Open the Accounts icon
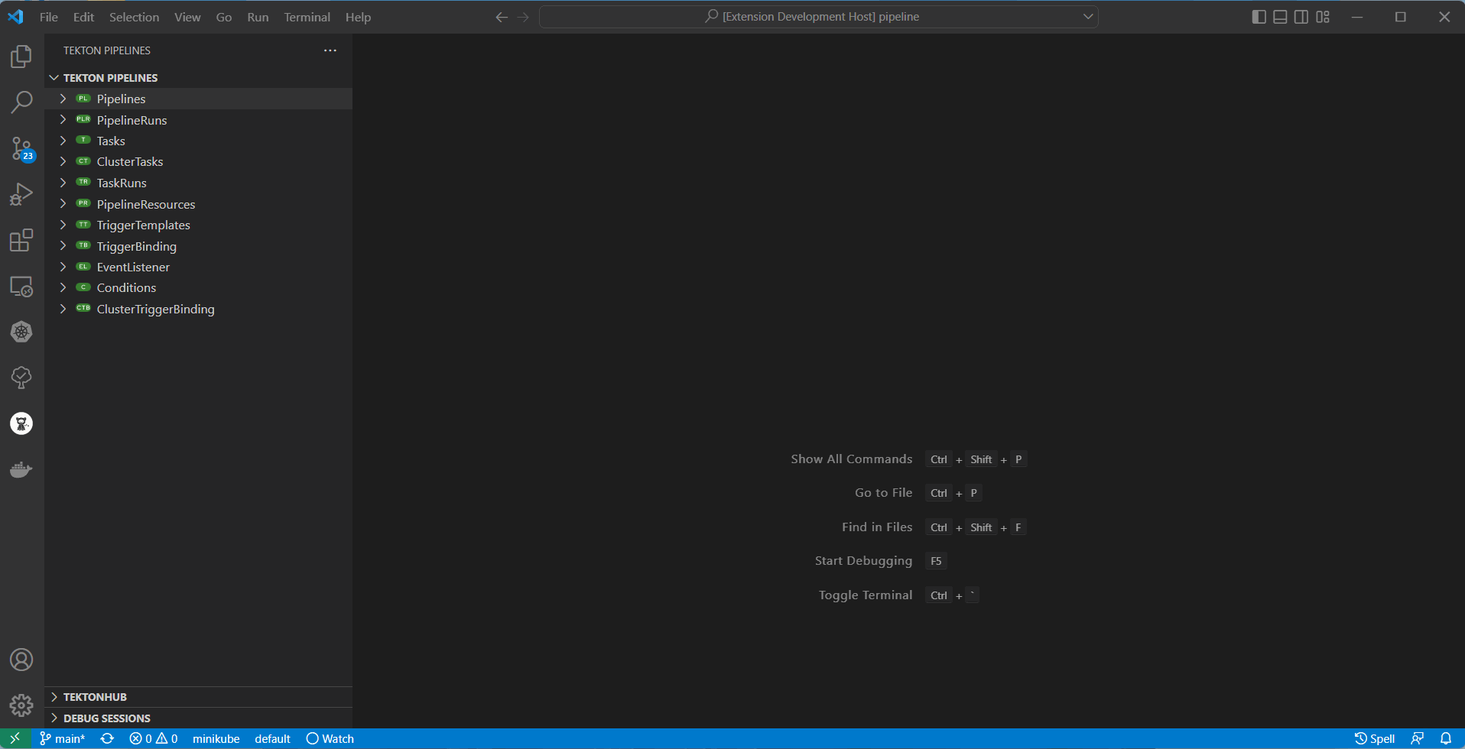Image resolution: width=1465 pixels, height=749 pixels. click(x=21, y=660)
